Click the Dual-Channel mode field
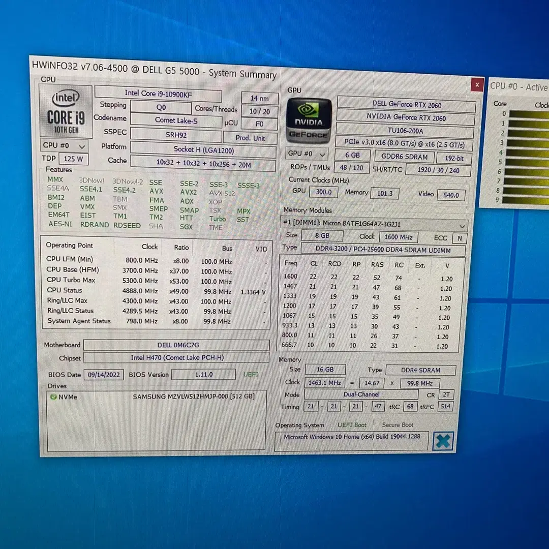549x549 pixels. (361, 394)
